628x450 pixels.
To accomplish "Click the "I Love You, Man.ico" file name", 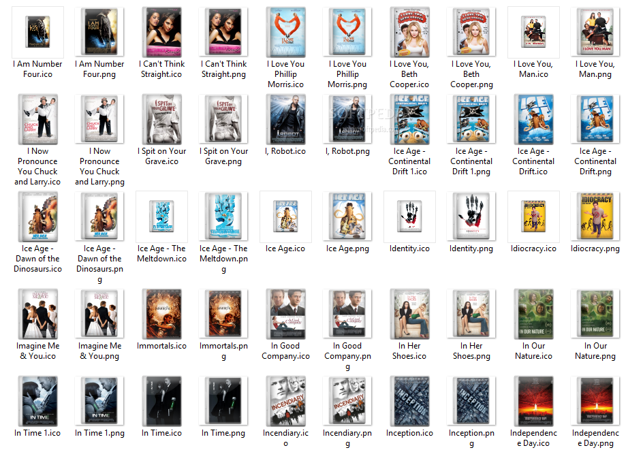I will 533,69.
